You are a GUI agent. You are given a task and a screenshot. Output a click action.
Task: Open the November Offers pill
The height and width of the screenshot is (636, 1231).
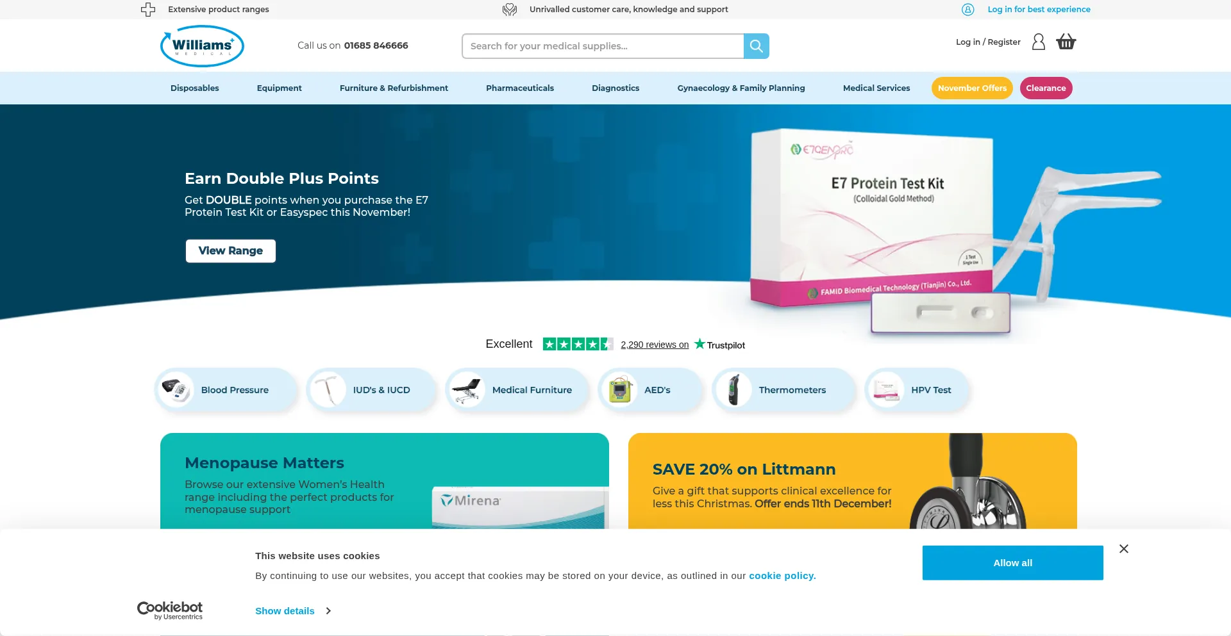coord(972,88)
